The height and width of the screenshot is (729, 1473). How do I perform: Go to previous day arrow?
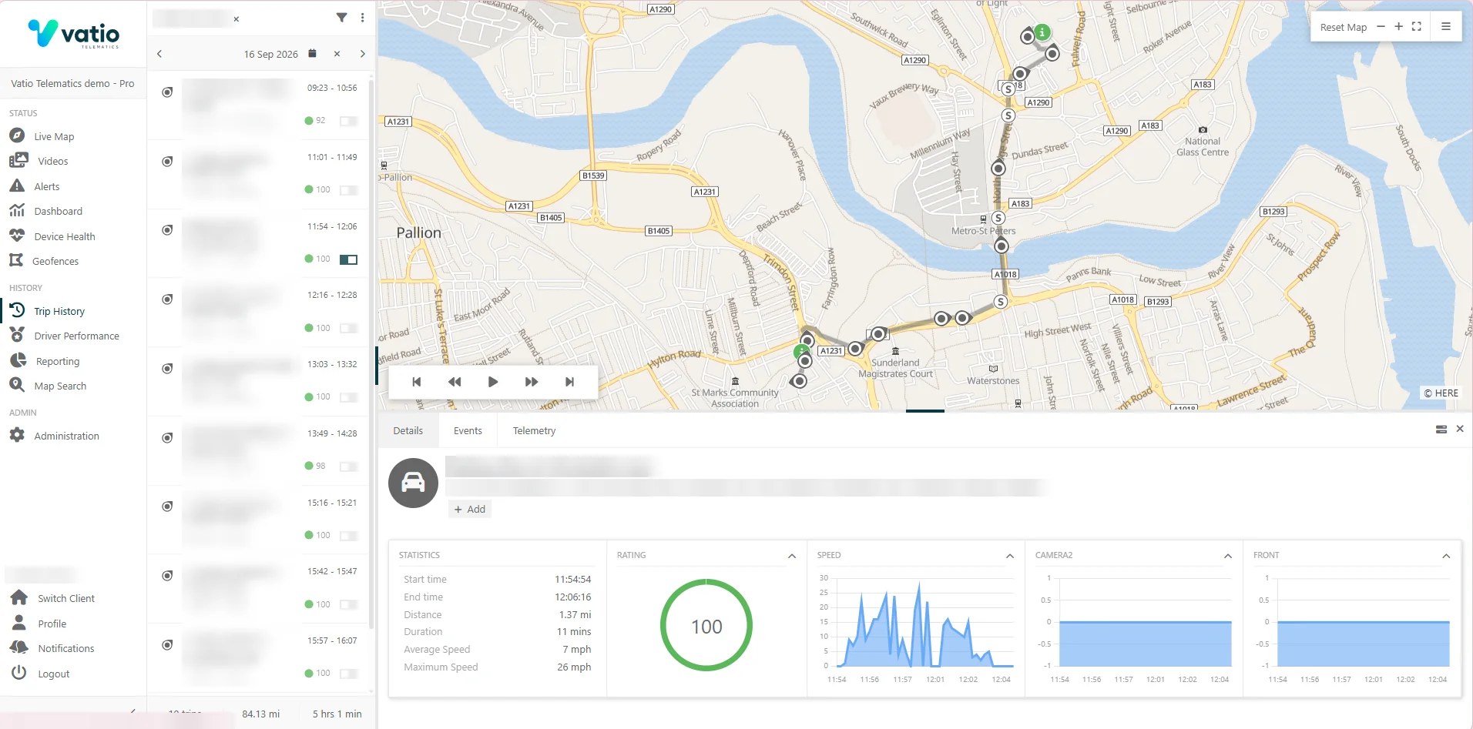[159, 54]
